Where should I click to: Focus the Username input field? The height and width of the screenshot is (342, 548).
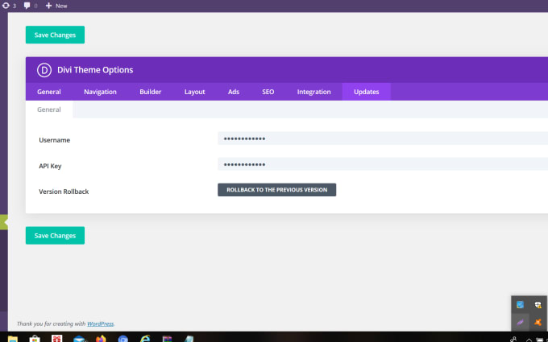(x=383, y=138)
